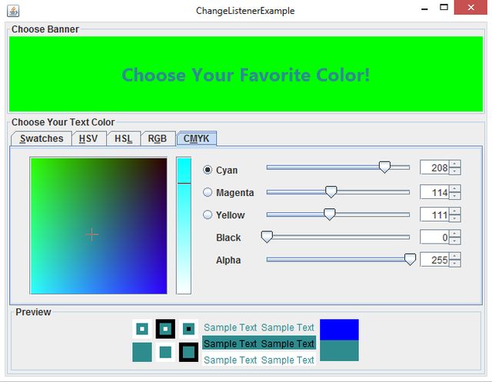This screenshot has width=492, height=382.
Task: Increase Magenta value with up arrow
Action: (x=454, y=188)
